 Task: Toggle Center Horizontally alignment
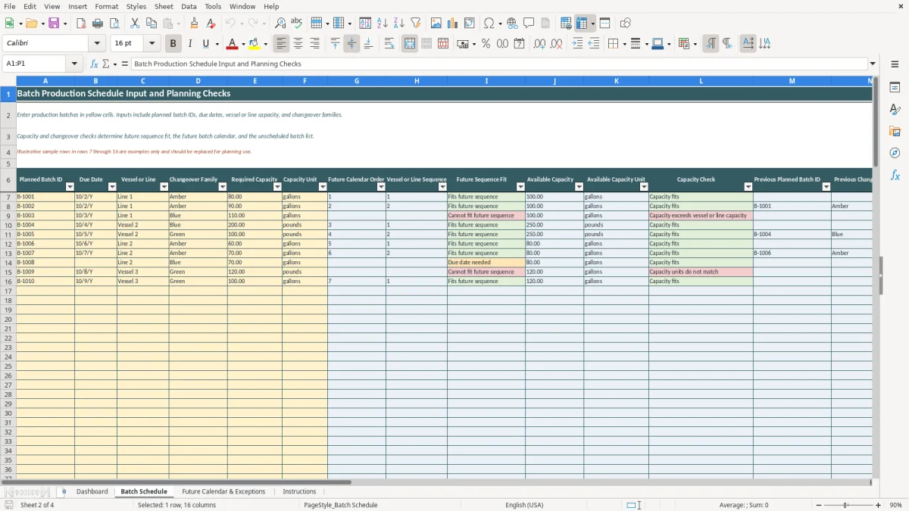298,44
